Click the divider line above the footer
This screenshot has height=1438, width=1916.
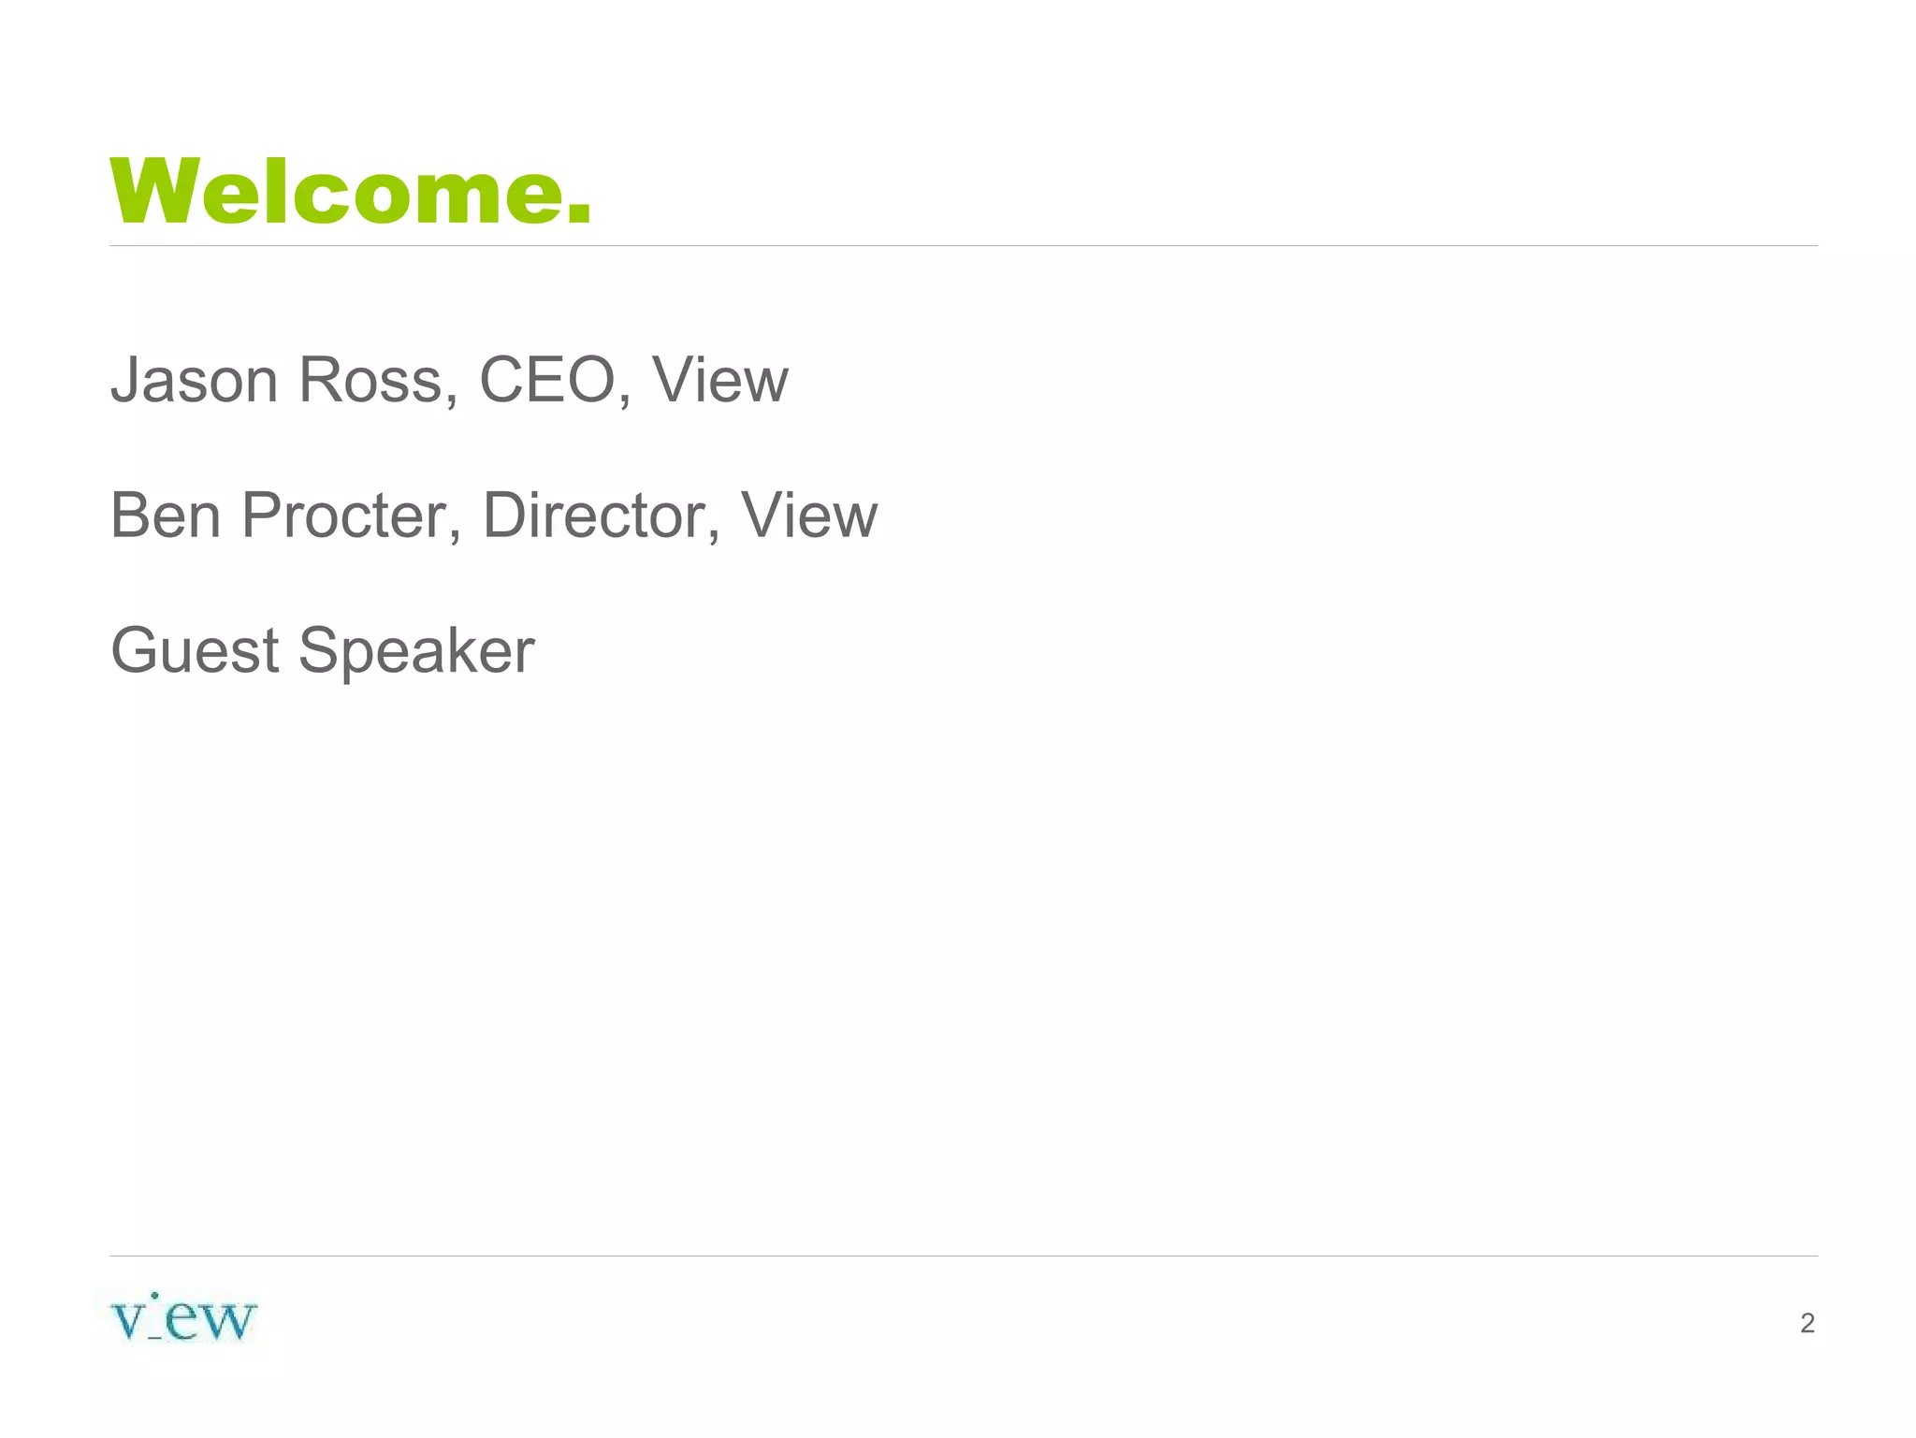pos(964,1256)
